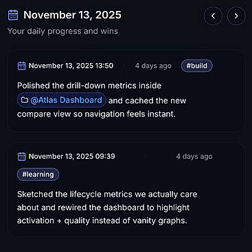Filter by the #learning tag
This screenshot has width=252, height=252.
(x=38, y=175)
